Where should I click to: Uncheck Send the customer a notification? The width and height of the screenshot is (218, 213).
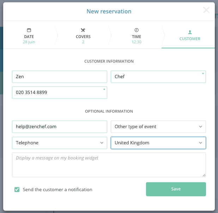(x=17, y=189)
